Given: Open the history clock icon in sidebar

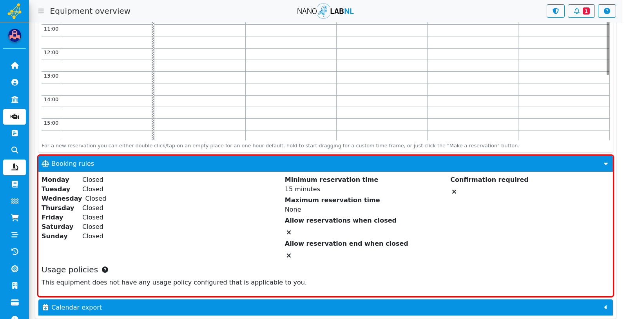Looking at the screenshot, I should 14,252.
